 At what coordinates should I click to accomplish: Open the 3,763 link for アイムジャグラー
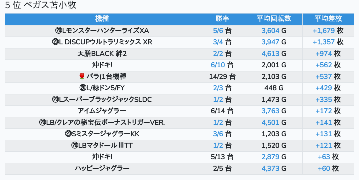tap(270, 111)
